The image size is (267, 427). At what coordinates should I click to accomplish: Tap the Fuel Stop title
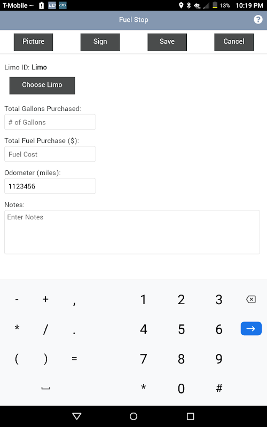tap(133, 20)
